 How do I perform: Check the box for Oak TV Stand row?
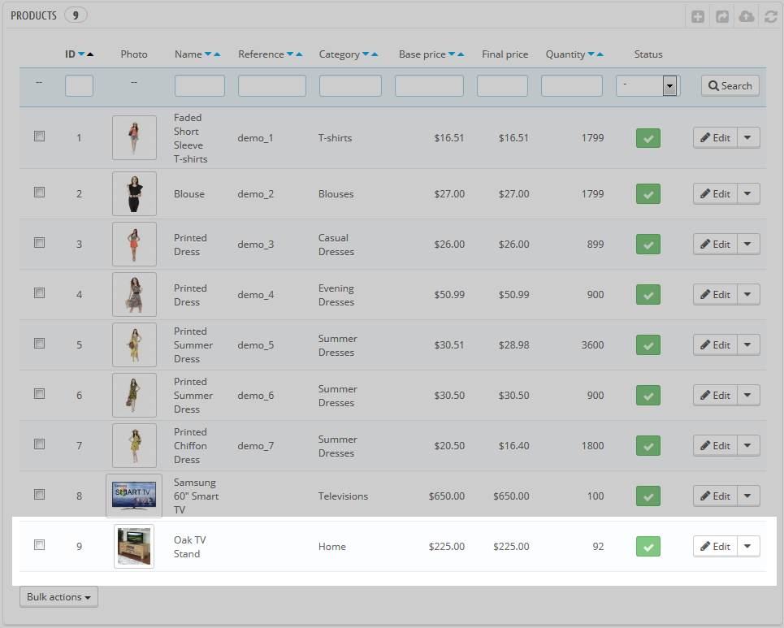(39, 545)
